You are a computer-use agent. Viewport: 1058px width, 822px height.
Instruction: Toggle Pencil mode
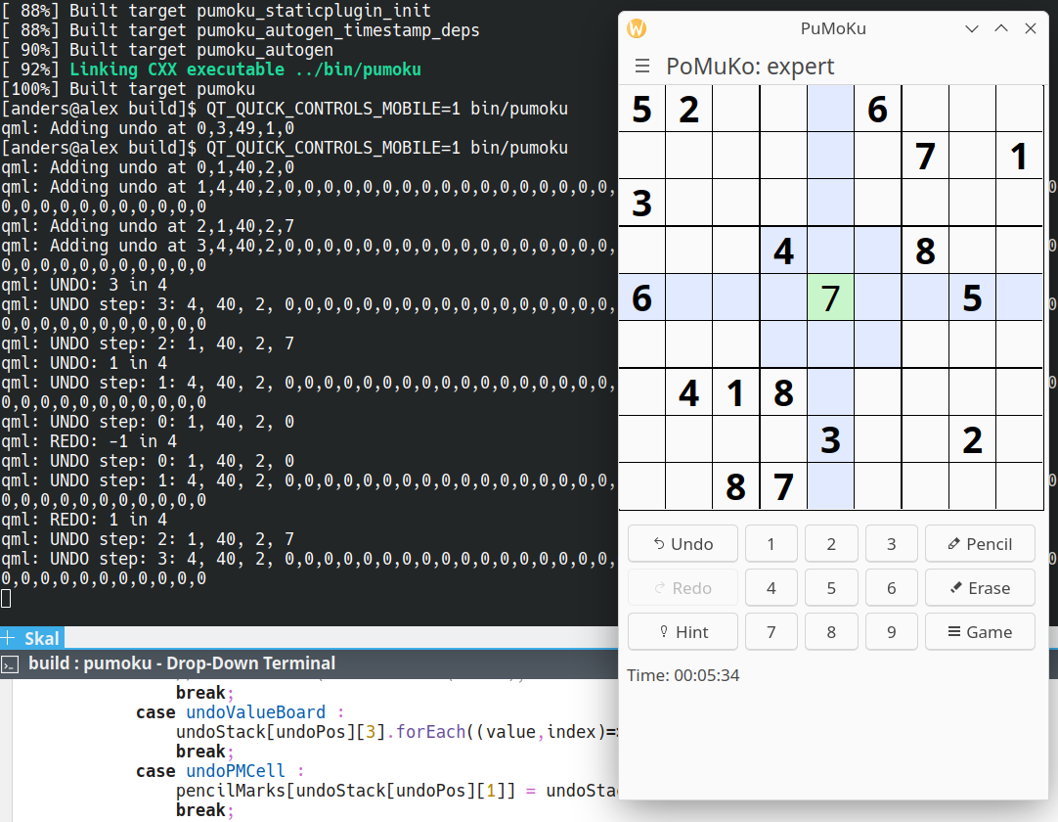[980, 544]
